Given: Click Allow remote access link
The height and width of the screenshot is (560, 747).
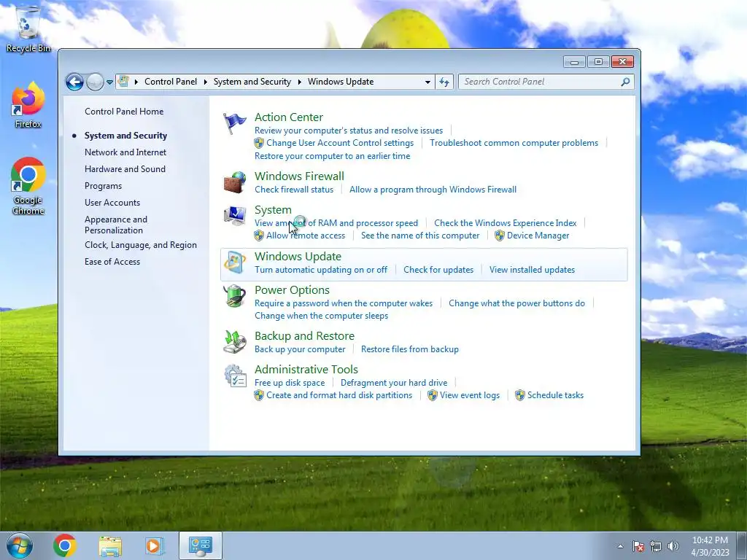Looking at the screenshot, I should click(x=306, y=236).
